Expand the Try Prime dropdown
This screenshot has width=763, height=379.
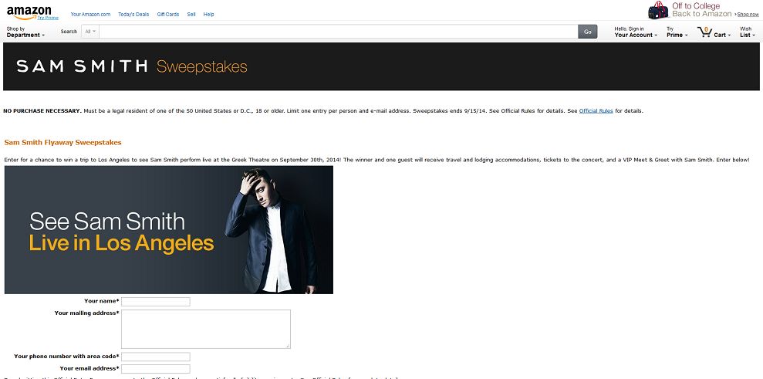(x=677, y=32)
